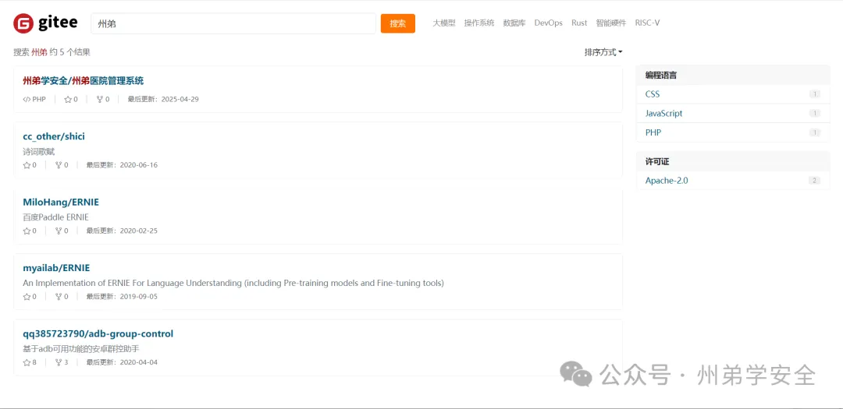843x409 pixels.
Task: Click fork icon on myailab/ERNIE result
Action: [59, 297]
